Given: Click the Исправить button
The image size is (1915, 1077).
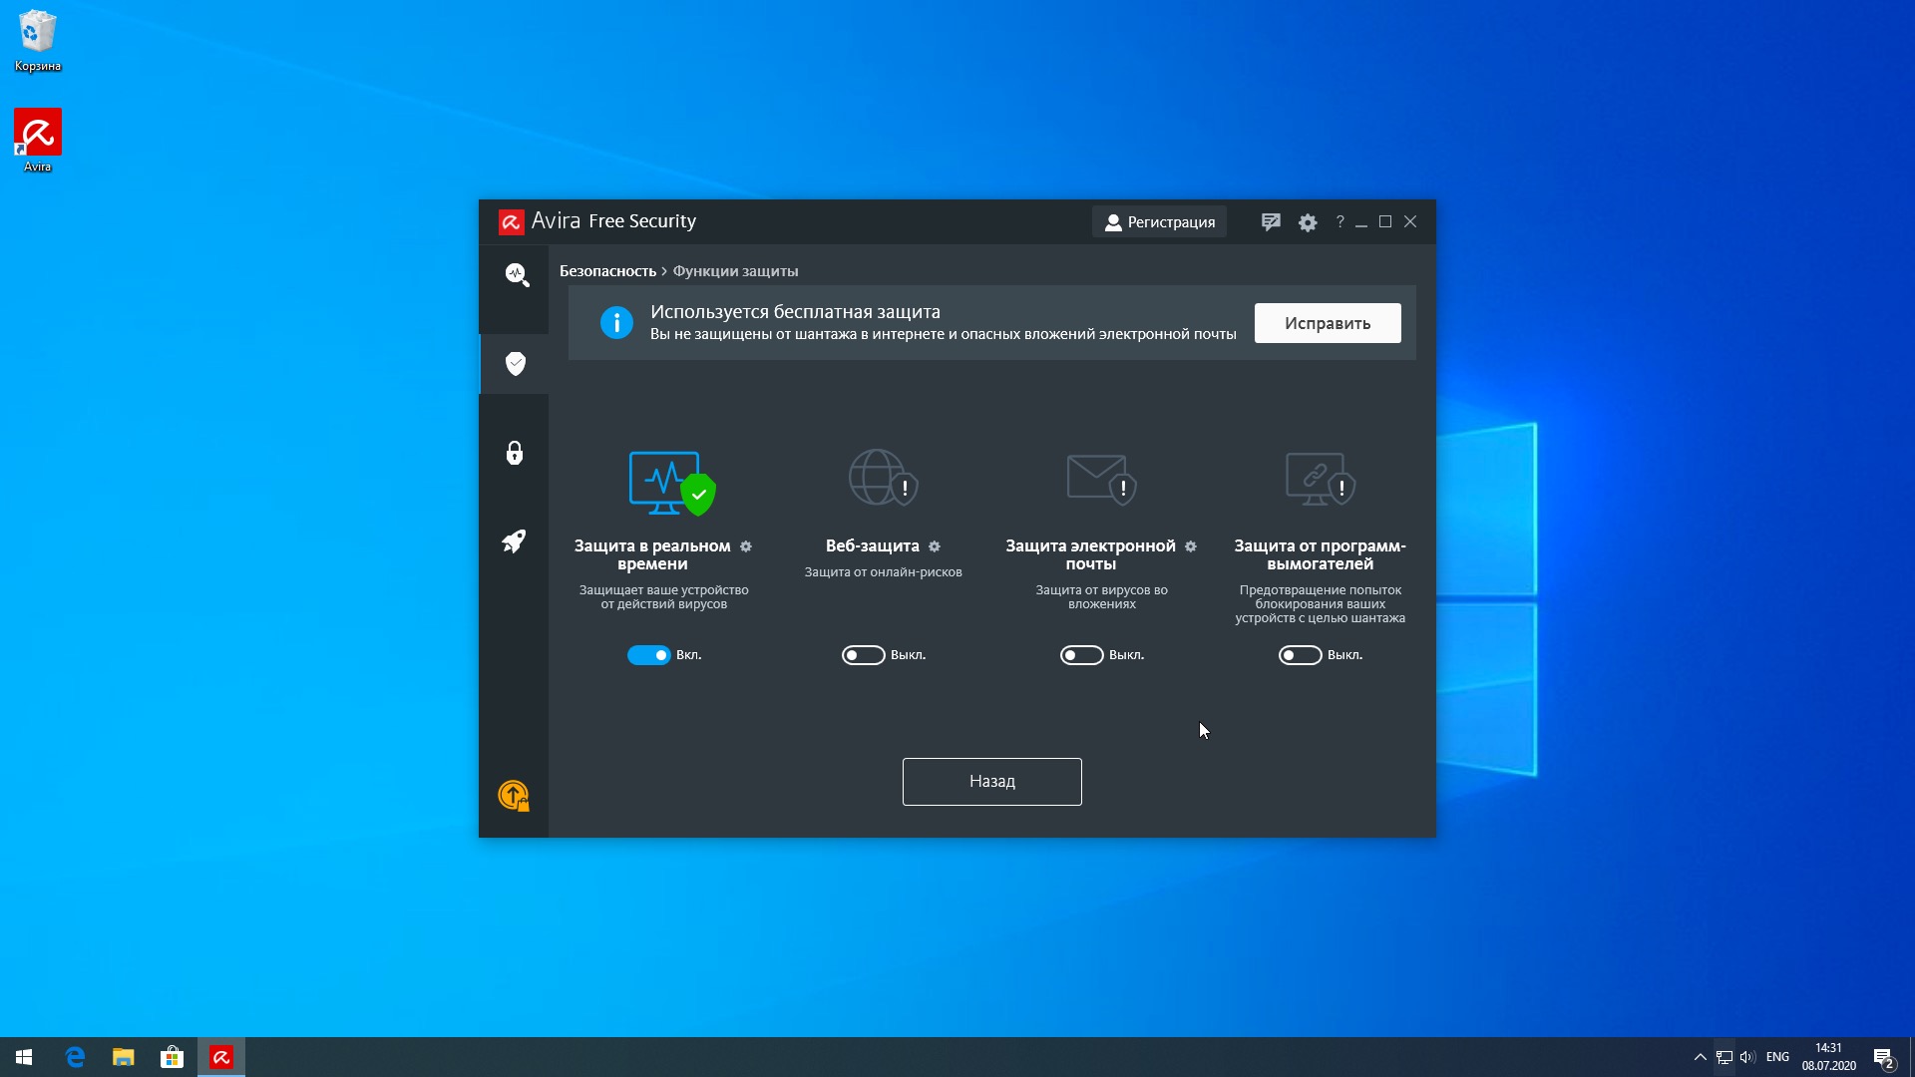Looking at the screenshot, I should (1328, 323).
